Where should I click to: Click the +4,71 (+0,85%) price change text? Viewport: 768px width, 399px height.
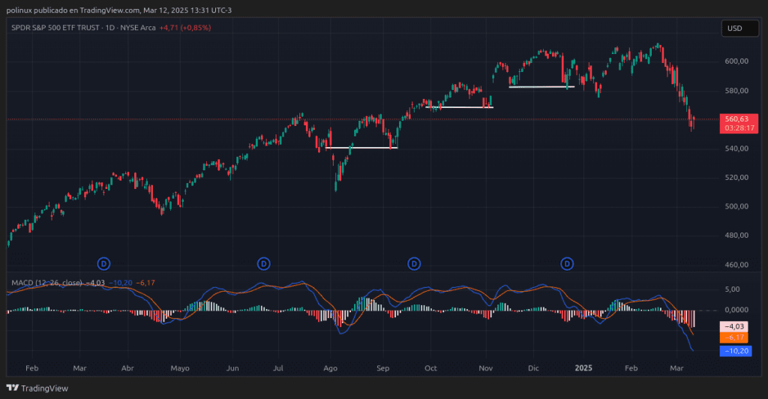184,28
